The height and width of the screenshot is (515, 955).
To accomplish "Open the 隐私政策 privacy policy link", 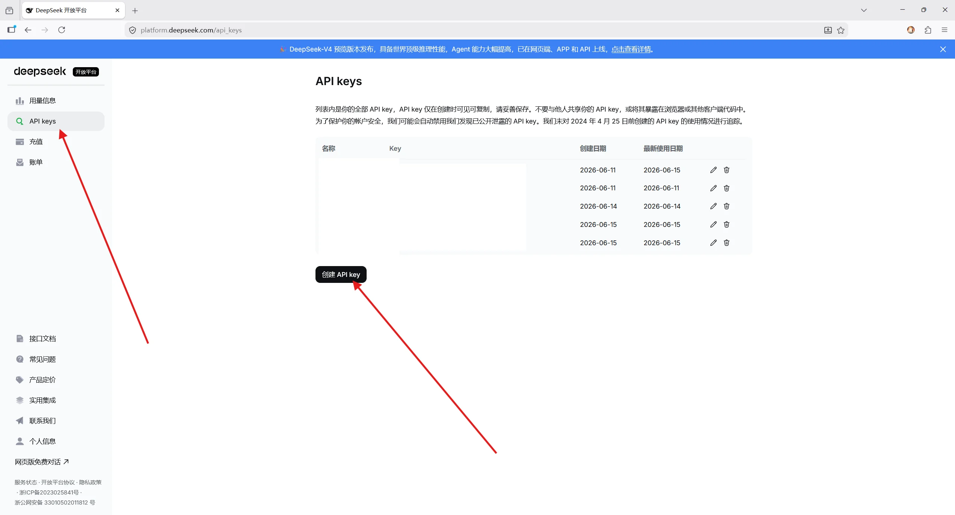I will coord(90,482).
